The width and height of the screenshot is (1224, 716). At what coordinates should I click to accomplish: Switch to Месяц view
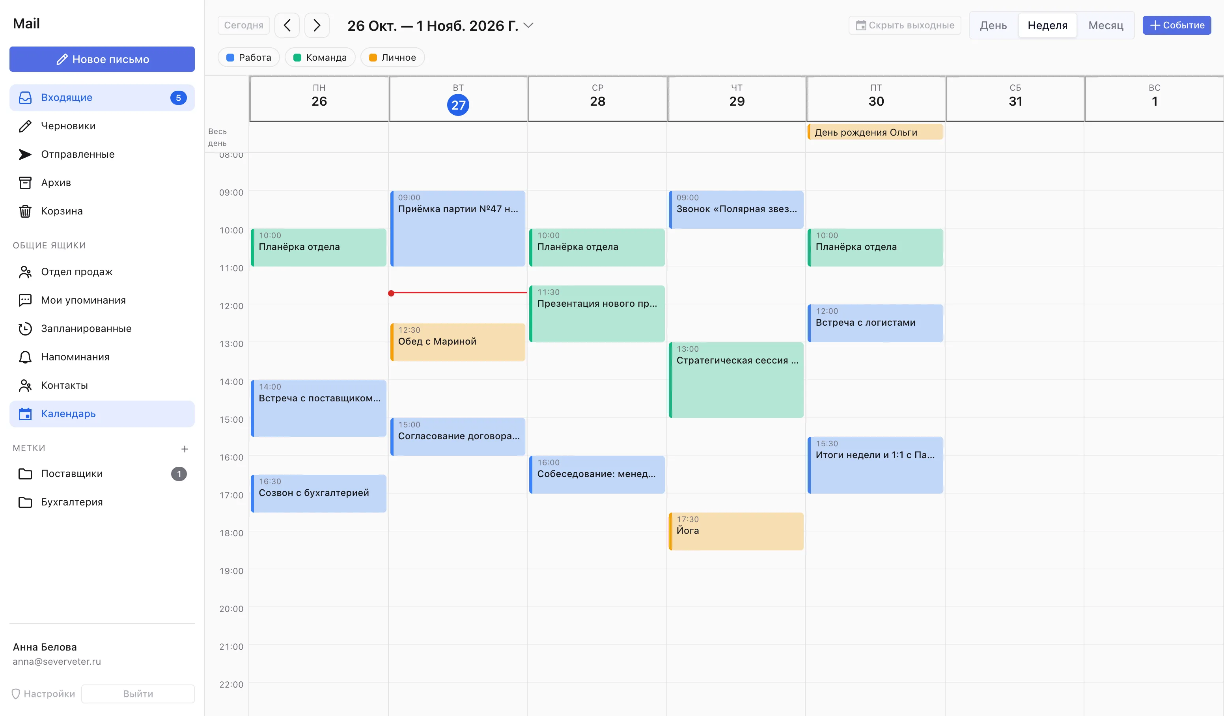tap(1105, 25)
